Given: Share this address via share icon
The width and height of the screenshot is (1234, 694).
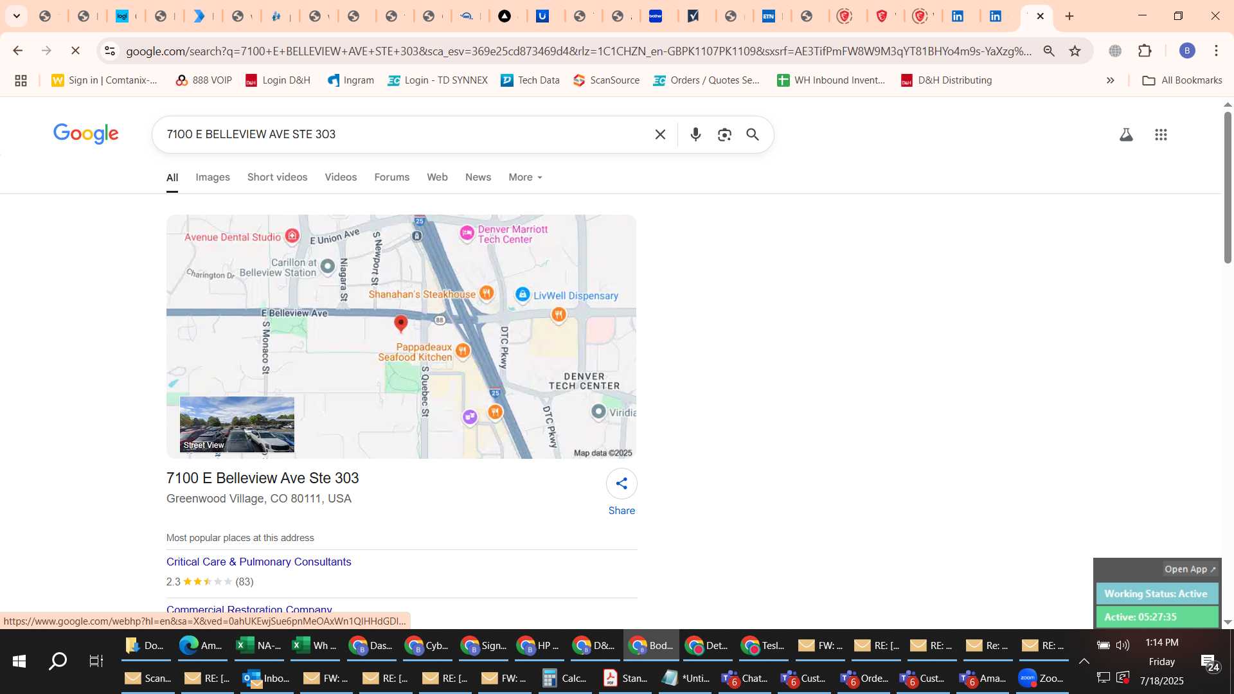Looking at the screenshot, I should pos(621,484).
